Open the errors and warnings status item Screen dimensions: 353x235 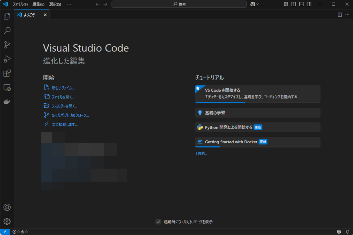point(20,232)
